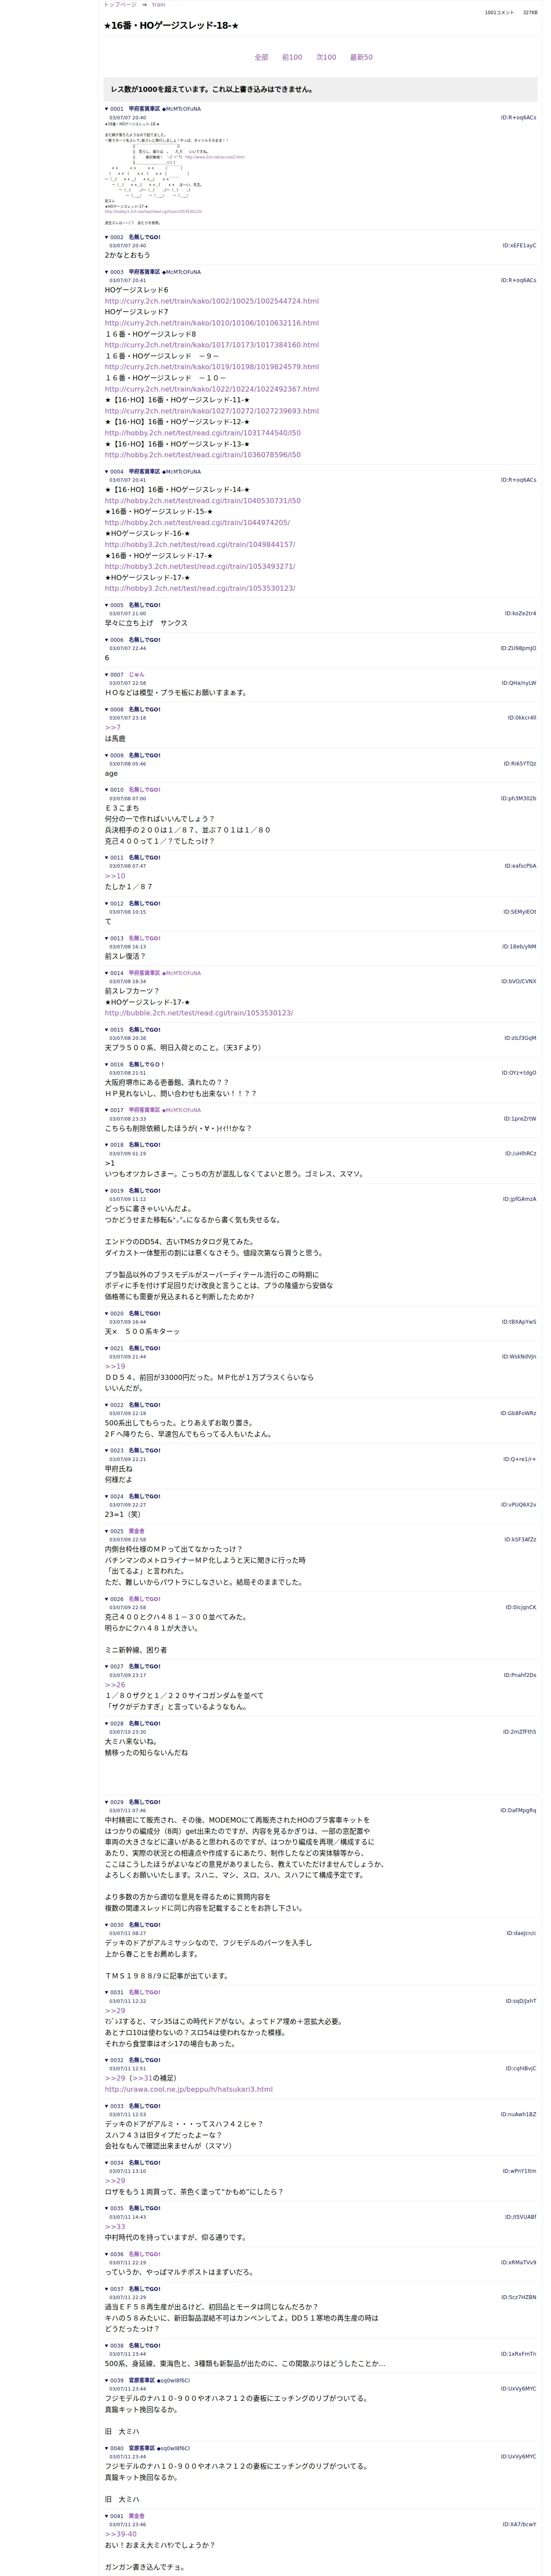Open the bubble.2ch.net link in post 0014
This screenshot has width=551, height=2576.
pos(199,1013)
